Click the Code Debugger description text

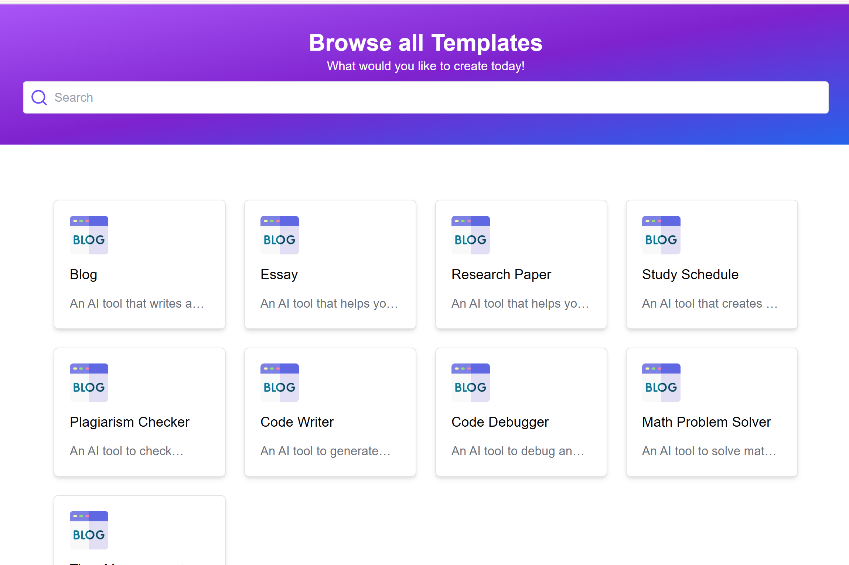(517, 451)
